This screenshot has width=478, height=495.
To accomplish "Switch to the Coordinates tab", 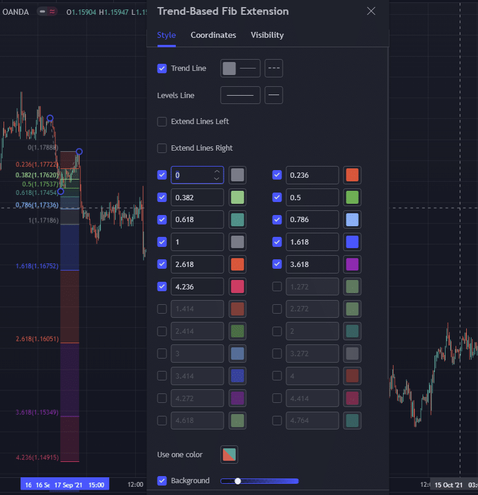I will (x=213, y=35).
